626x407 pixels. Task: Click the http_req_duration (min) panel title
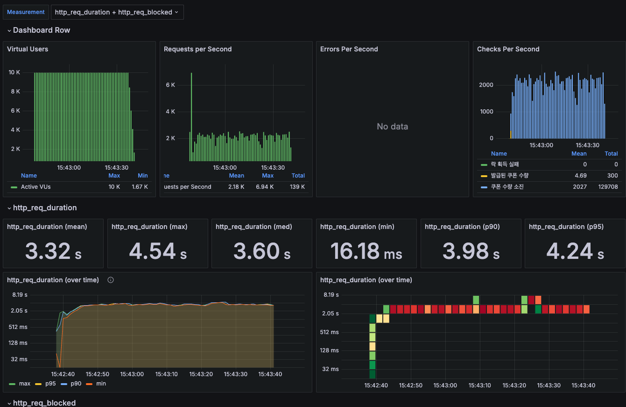point(357,227)
